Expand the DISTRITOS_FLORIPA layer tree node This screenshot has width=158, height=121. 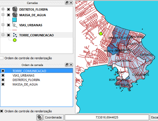point(3,9)
